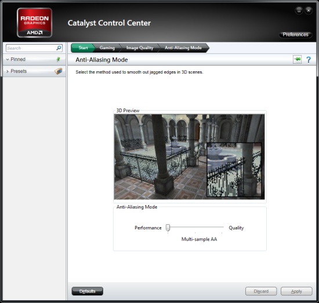319x303 pixels.
Task: Navigate to the Image Quality breadcrumb
Action: (x=140, y=48)
